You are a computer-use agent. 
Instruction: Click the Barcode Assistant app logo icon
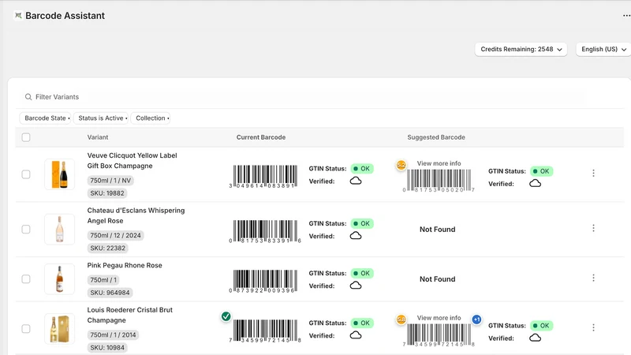18,16
